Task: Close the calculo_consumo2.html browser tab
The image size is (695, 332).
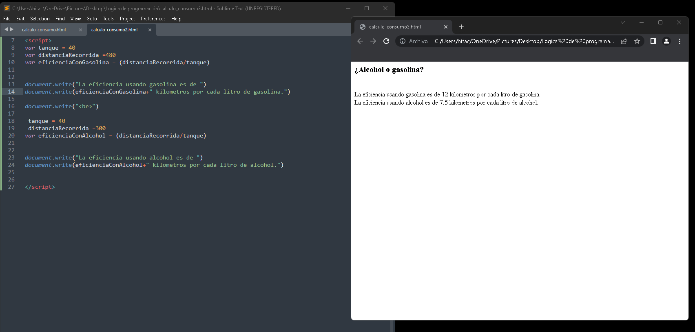Action: coord(446,27)
